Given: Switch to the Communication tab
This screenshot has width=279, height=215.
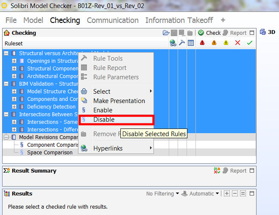Looking at the screenshot, I should click(x=113, y=20).
